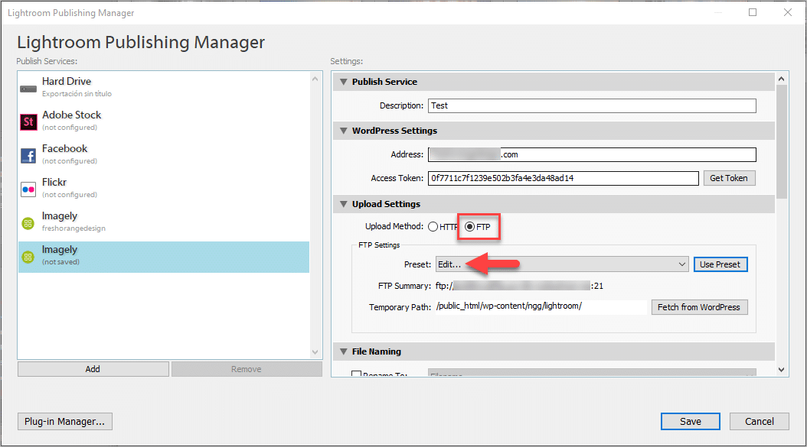The height and width of the screenshot is (447, 807).
Task: Click the Imagely (not saved) icon
Action: pyautogui.click(x=28, y=257)
